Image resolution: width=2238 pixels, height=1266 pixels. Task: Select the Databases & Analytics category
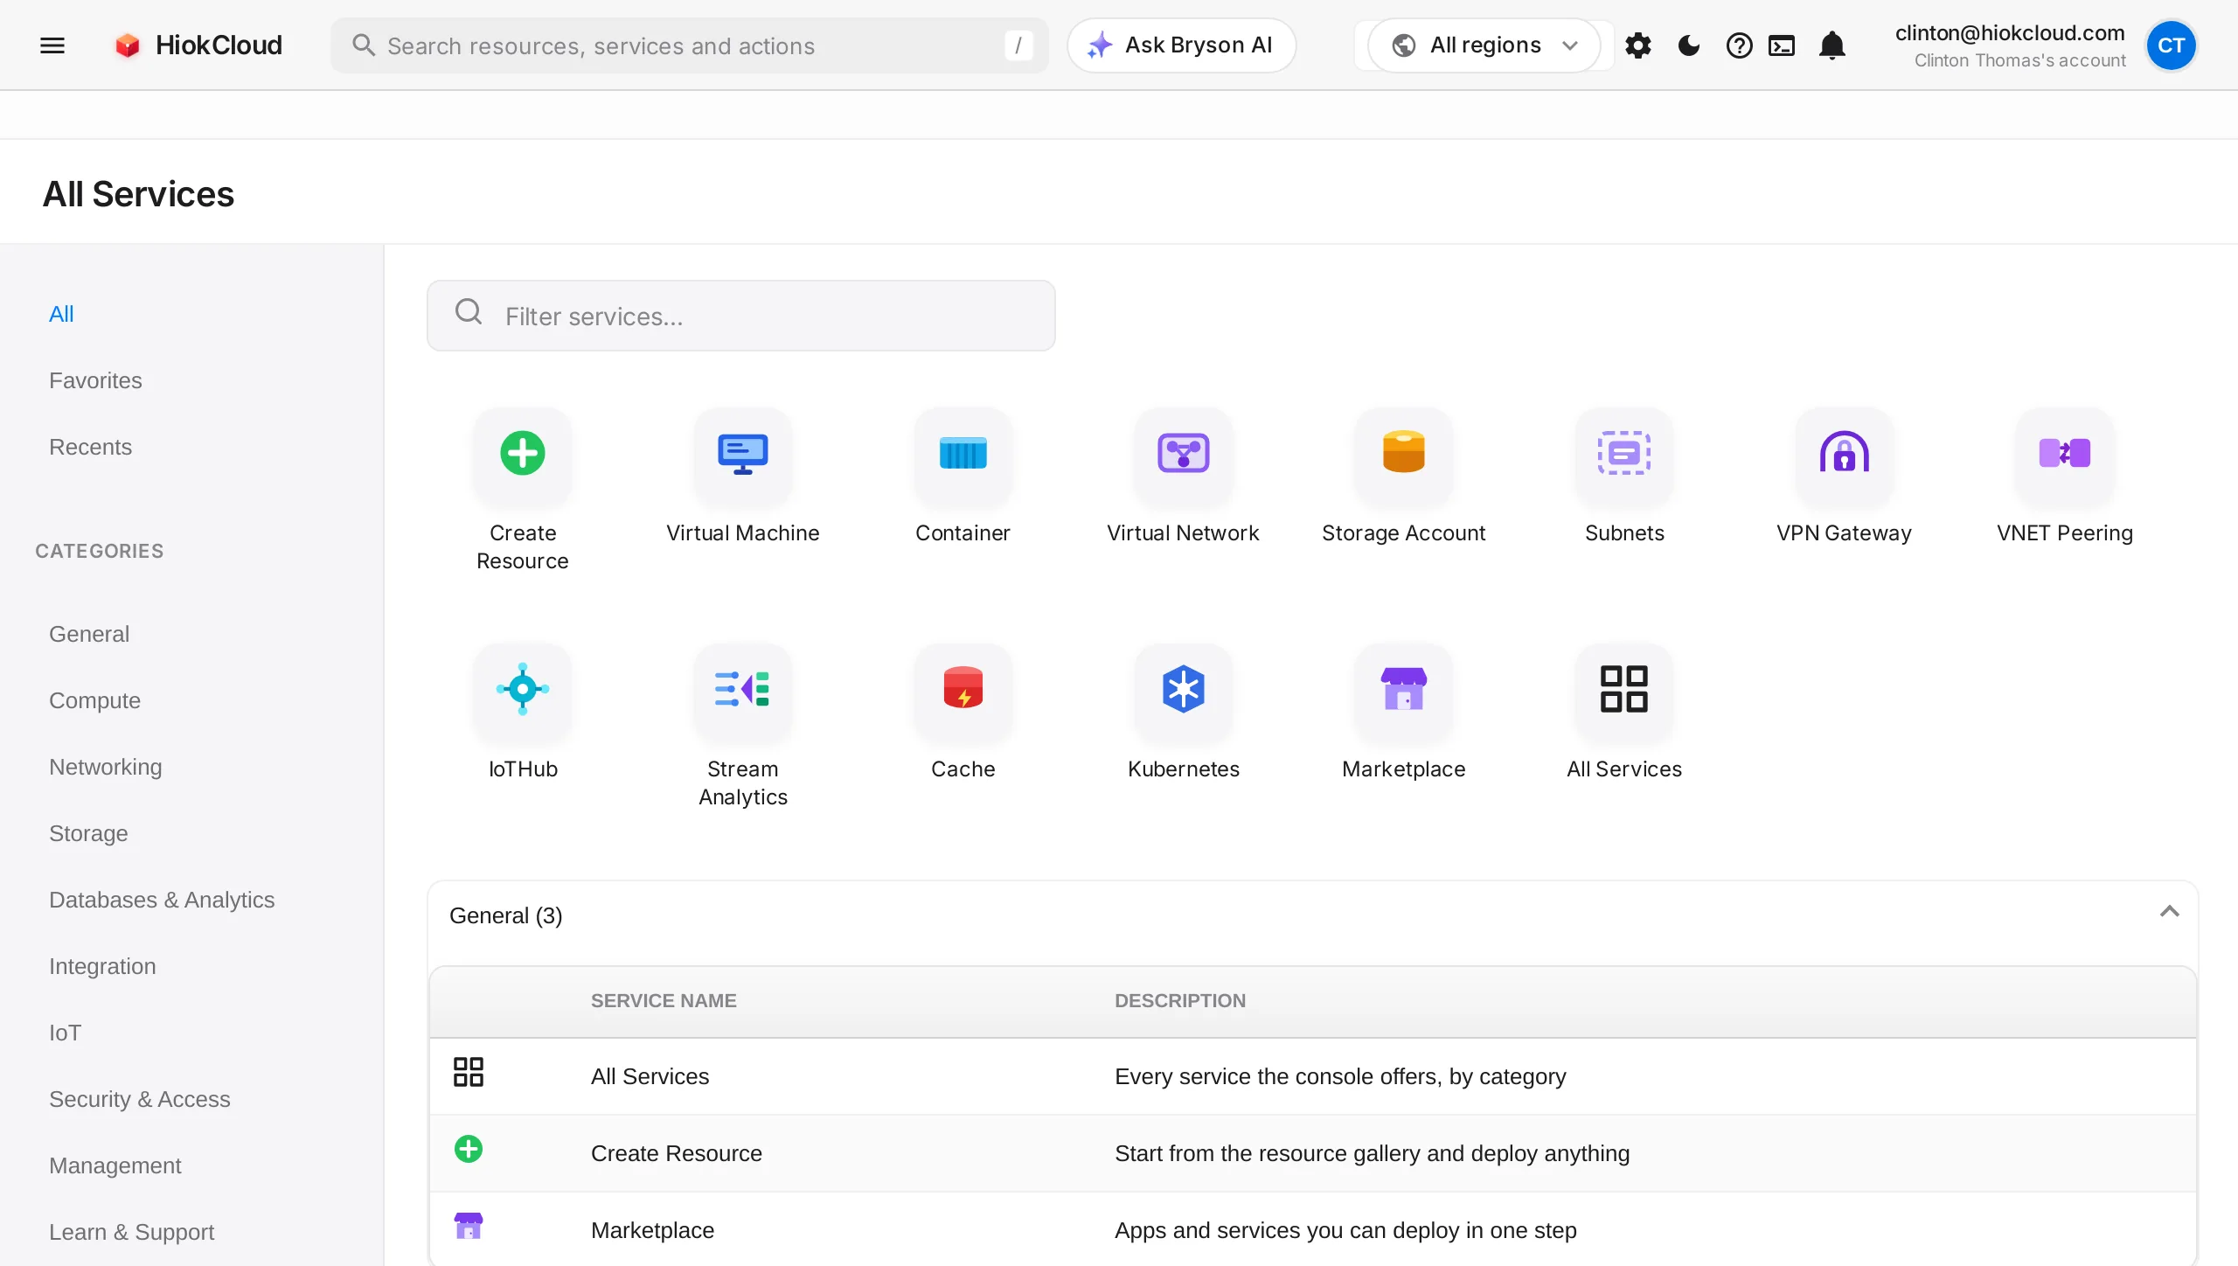[162, 900]
